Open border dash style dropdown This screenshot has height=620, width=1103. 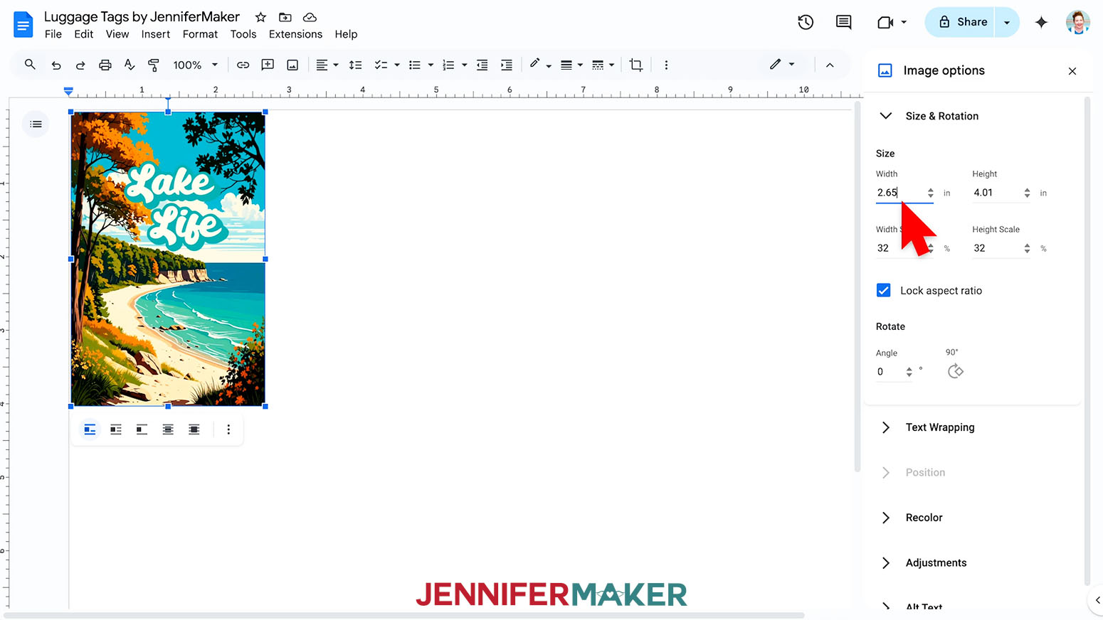tap(603, 65)
